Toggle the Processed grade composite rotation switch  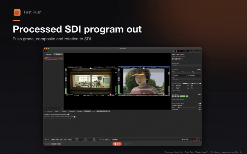[x=75, y=117]
